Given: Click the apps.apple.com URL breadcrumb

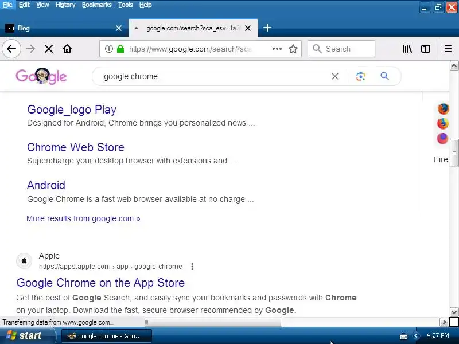Looking at the screenshot, I should (x=110, y=267).
